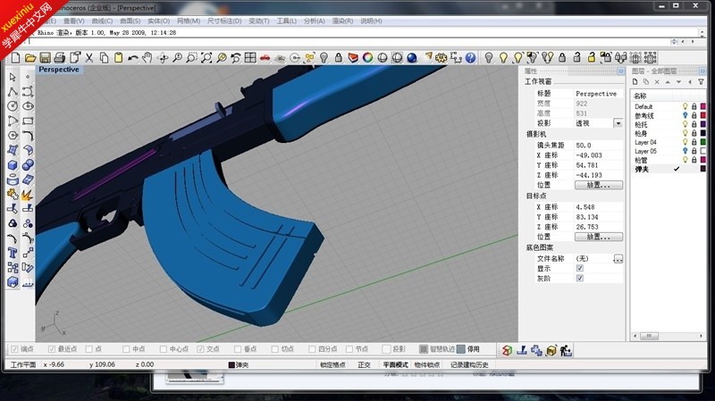Click the Paste clipboard icon
This screenshot has height=401, width=715.
point(118,58)
